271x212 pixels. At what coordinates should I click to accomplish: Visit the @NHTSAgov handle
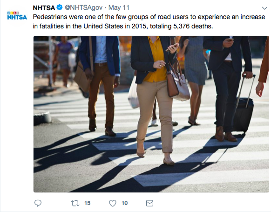[x=83, y=7]
